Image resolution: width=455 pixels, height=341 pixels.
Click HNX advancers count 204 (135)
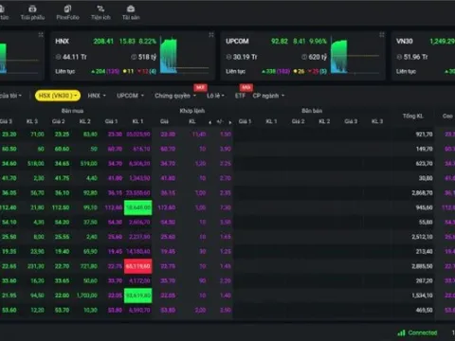coord(105,71)
